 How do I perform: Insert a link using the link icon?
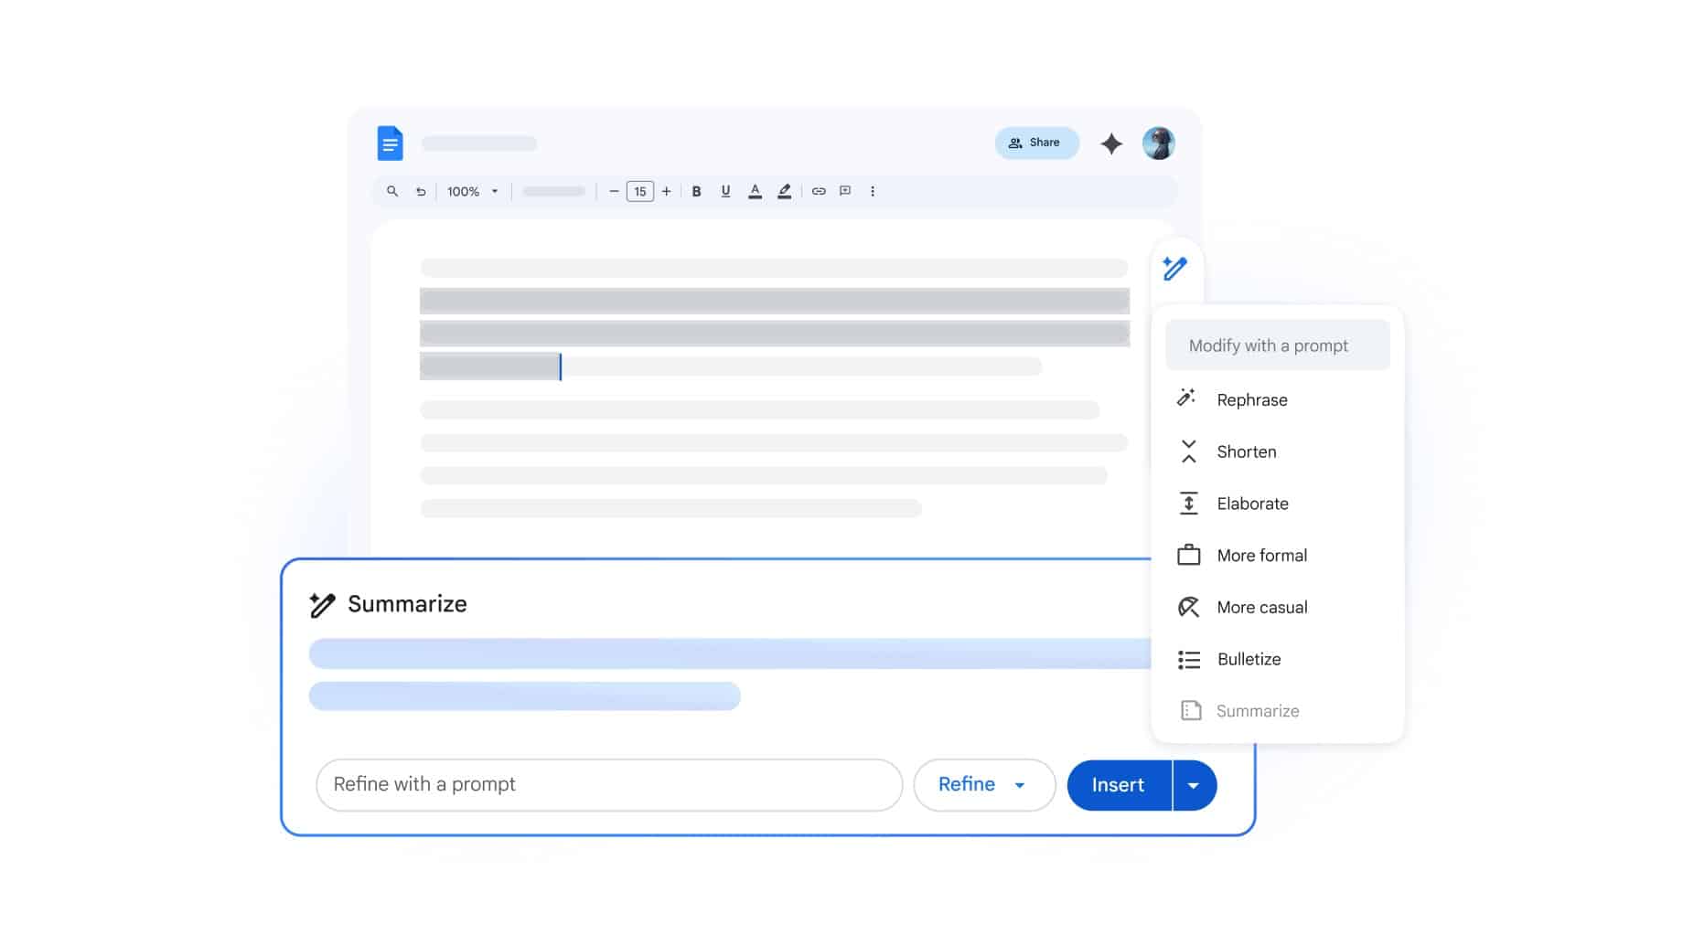pos(819,192)
